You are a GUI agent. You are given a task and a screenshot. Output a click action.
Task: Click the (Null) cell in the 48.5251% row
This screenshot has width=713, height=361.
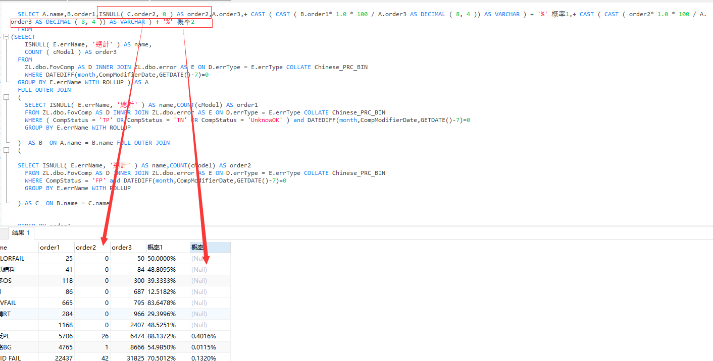click(x=211, y=325)
